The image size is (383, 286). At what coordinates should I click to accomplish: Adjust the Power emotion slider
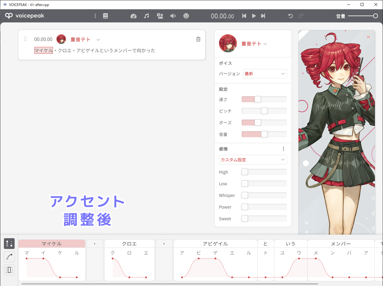264,207
